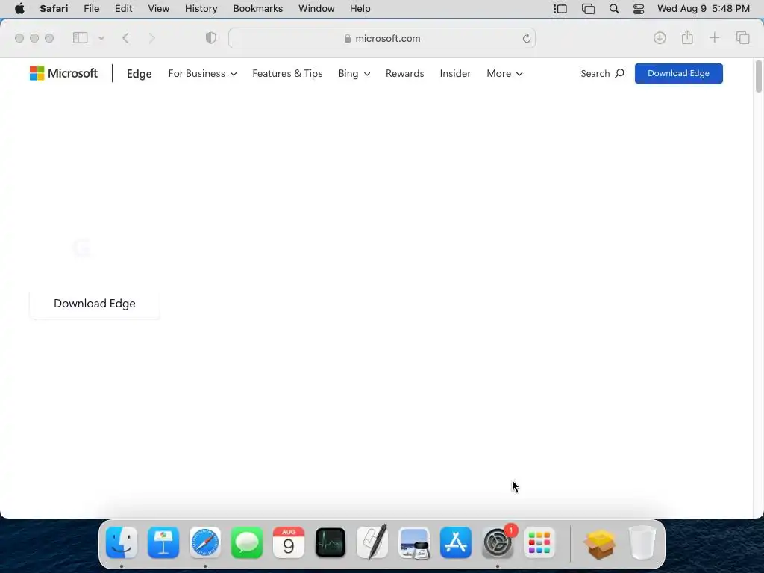The width and height of the screenshot is (764, 573).
Task: Open System Settings from the Dock
Action: pos(498,542)
